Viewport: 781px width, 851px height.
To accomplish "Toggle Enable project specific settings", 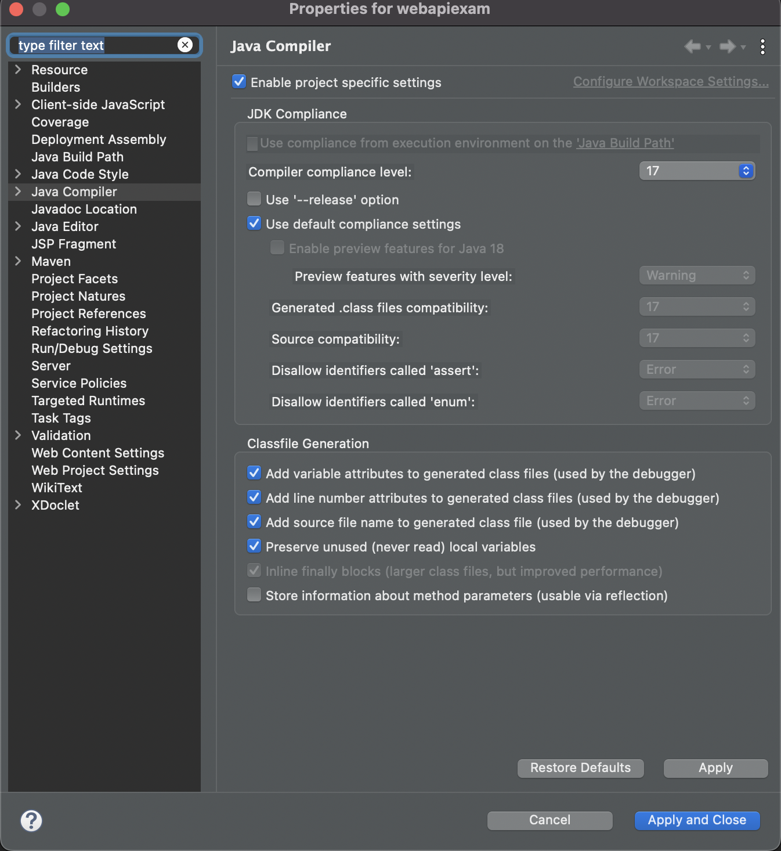I will (x=239, y=82).
